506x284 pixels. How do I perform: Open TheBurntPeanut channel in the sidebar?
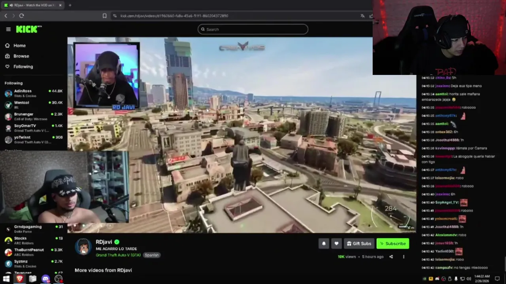click(34, 252)
